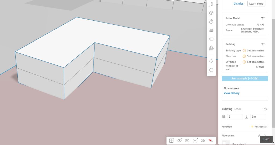This screenshot has width=275, height=145.
Task: Activate the move arrows tool
Action: (x=211, y=61)
